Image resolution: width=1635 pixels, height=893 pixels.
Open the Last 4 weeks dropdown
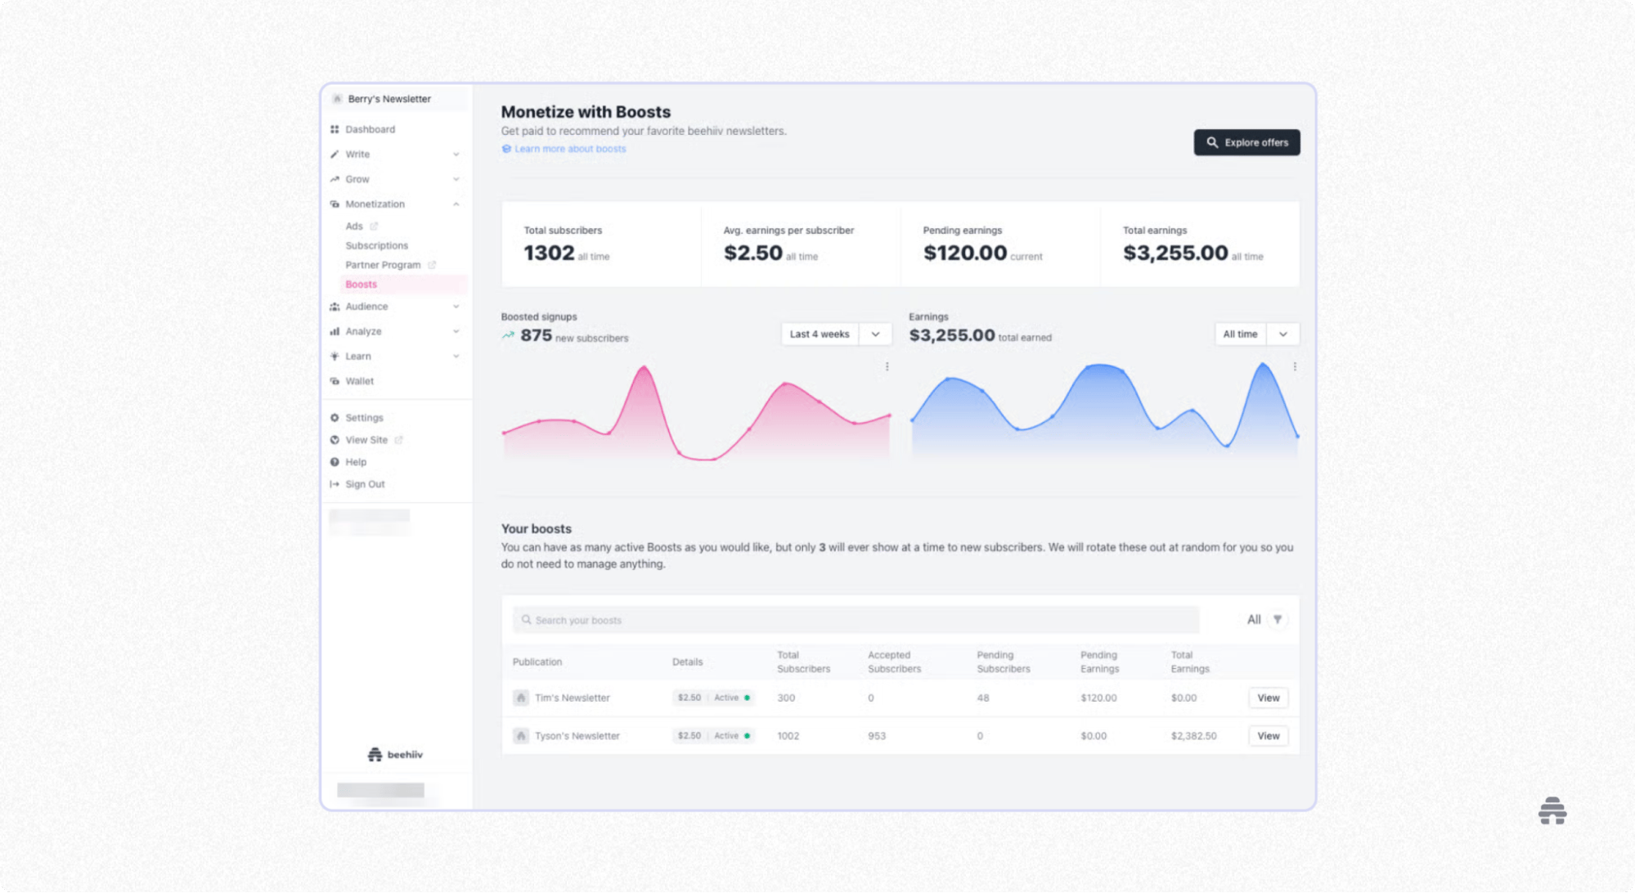pos(834,334)
